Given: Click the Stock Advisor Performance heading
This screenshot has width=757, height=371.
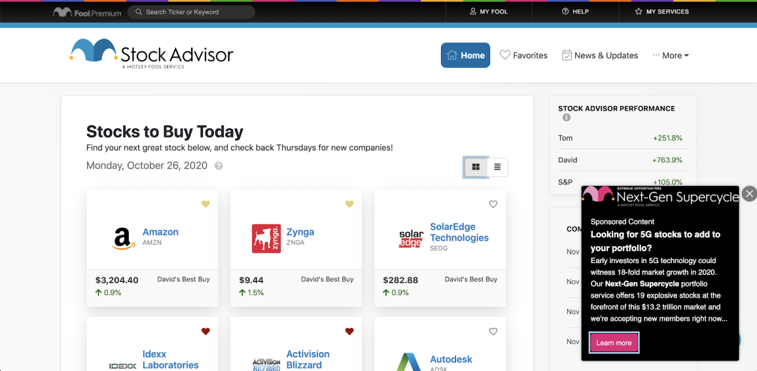Looking at the screenshot, I should [616, 109].
